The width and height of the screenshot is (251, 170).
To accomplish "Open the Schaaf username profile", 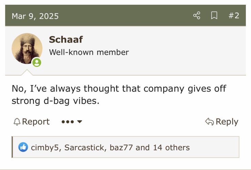I will pos(66,39).
